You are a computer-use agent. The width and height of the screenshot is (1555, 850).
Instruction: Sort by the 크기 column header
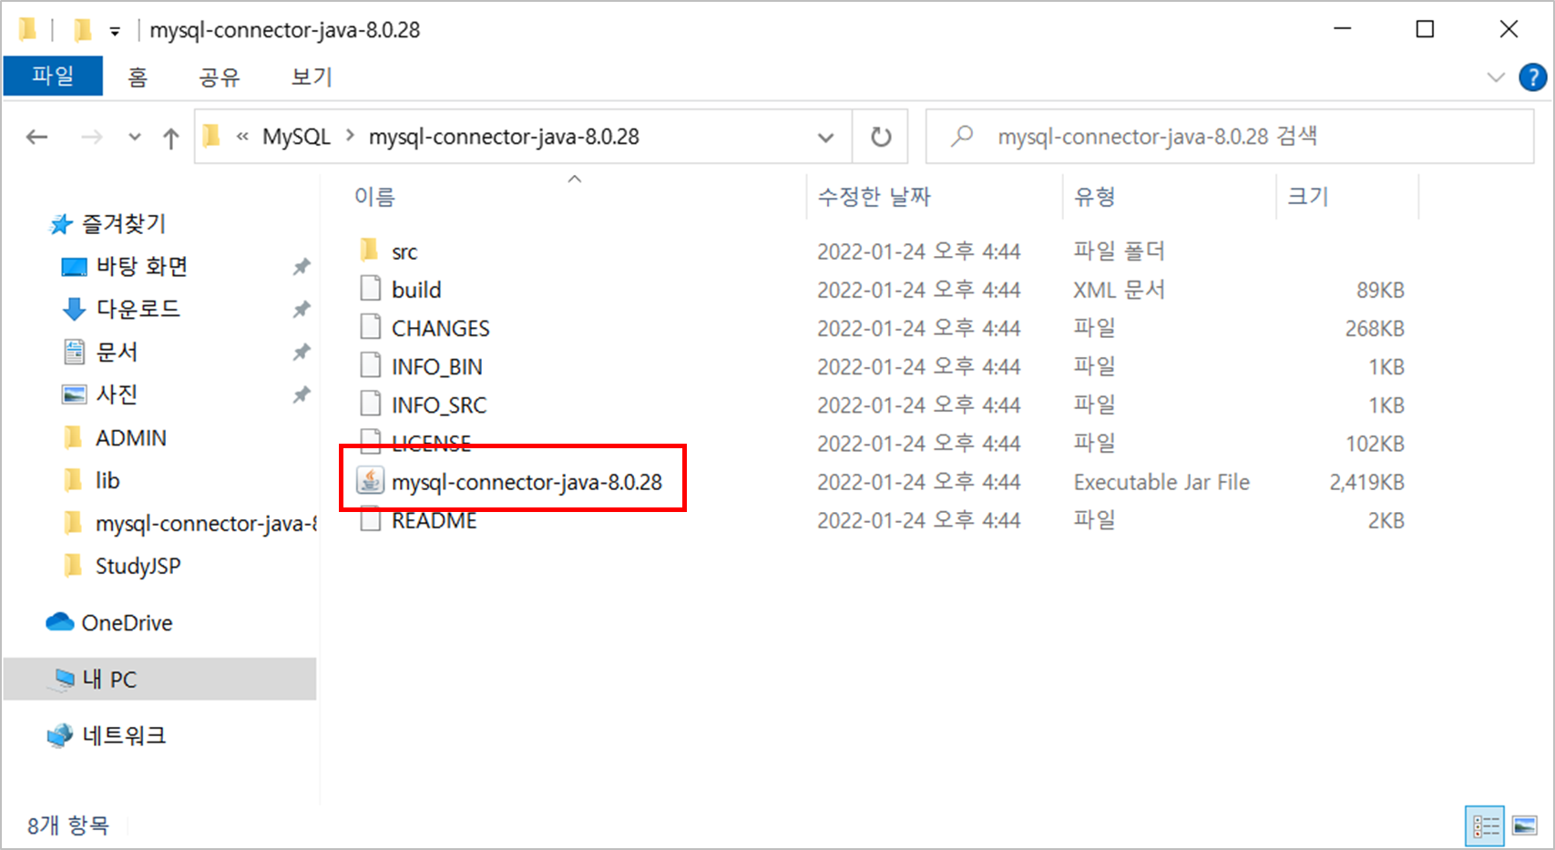point(1308,197)
